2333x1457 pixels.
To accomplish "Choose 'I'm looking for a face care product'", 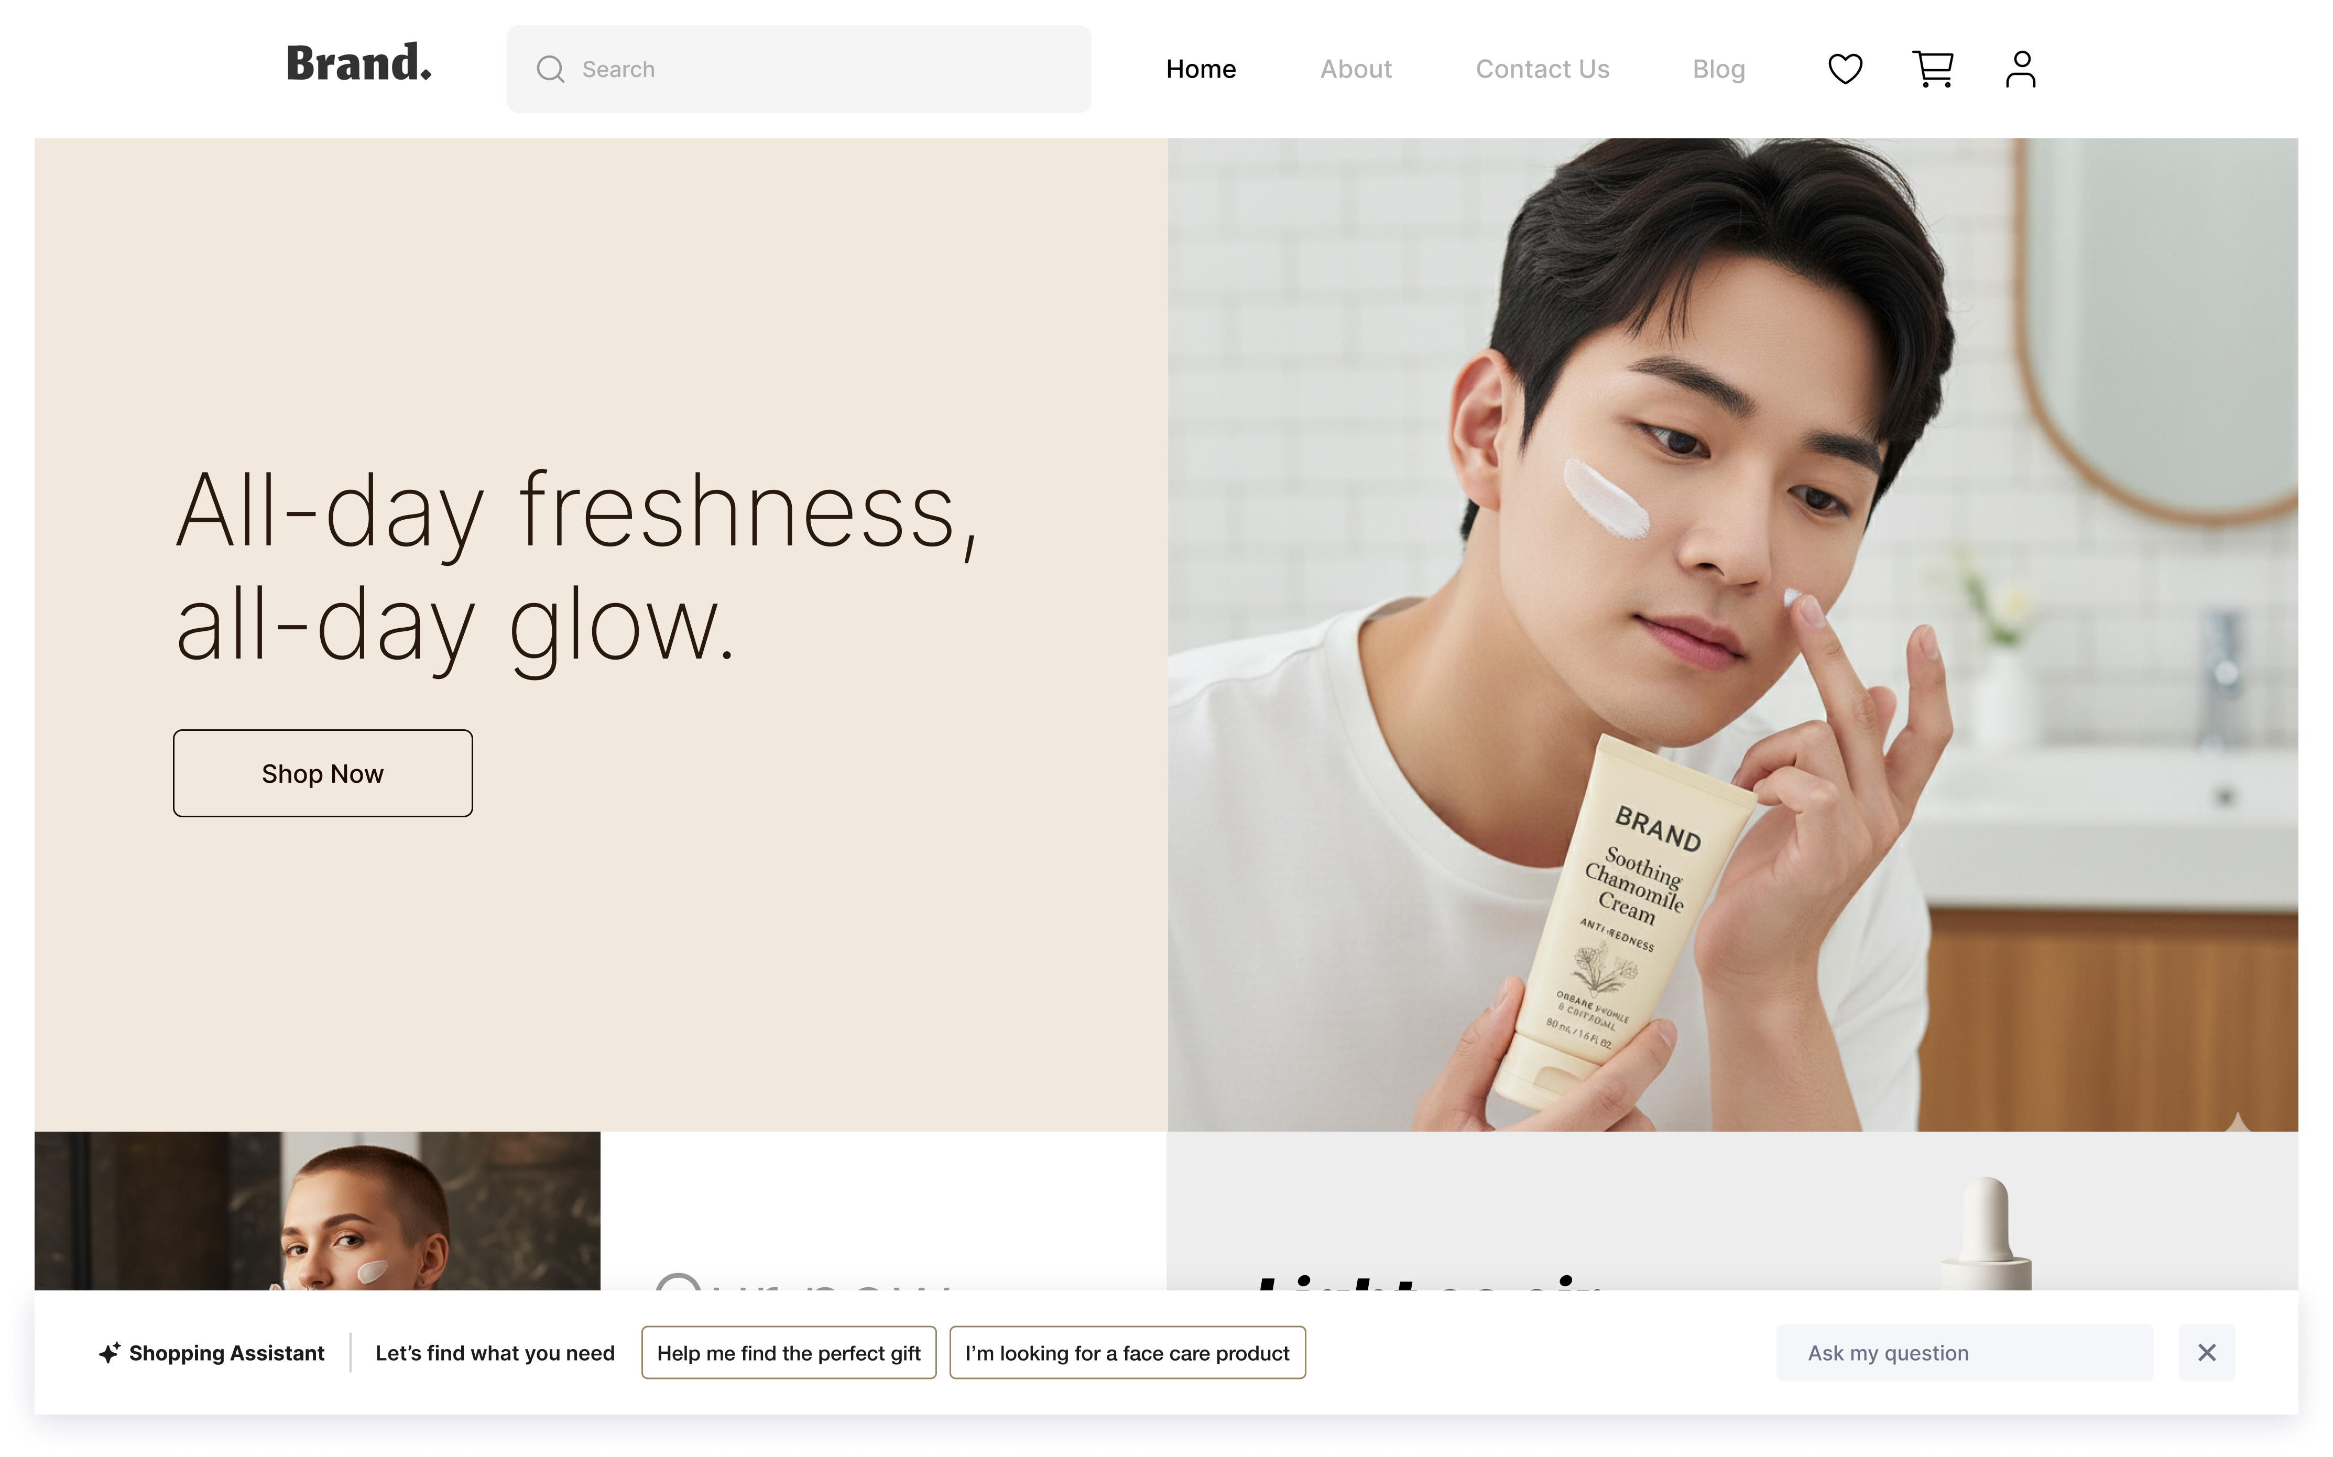I will (x=1127, y=1353).
